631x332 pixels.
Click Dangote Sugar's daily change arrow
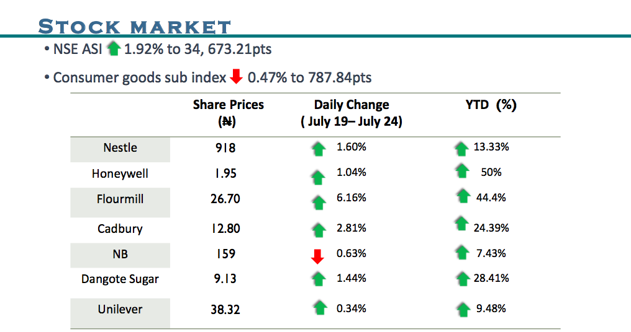click(319, 278)
